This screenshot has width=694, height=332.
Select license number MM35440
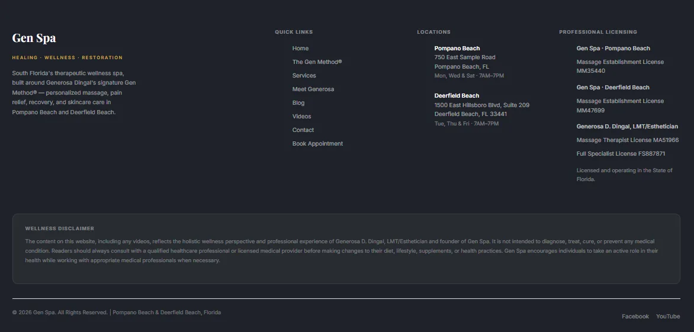point(590,71)
